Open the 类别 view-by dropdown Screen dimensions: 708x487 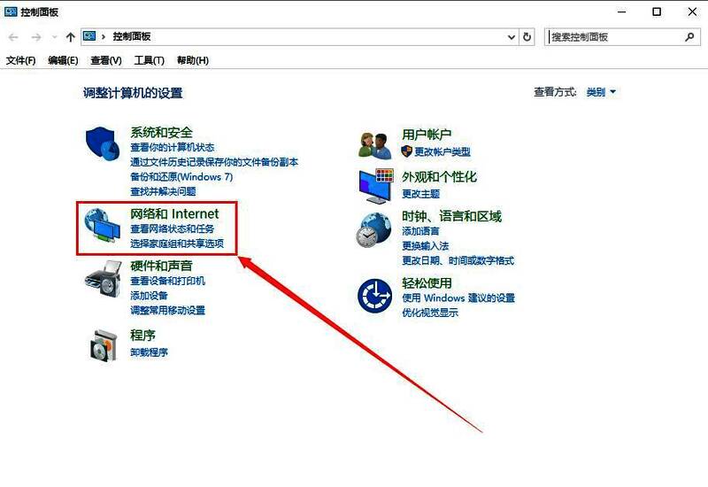(601, 92)
